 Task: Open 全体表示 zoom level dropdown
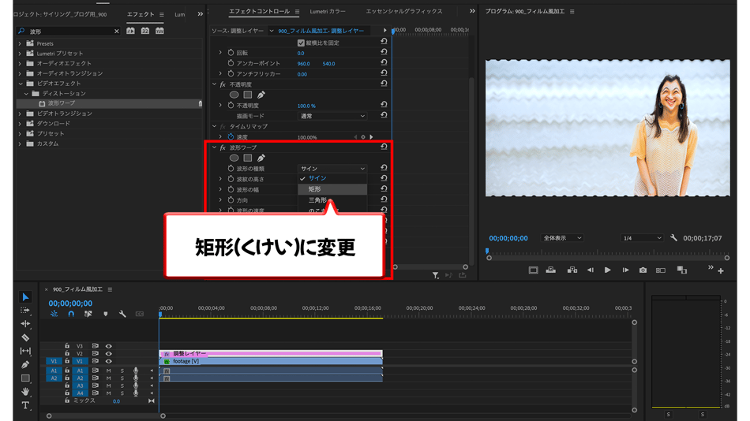pos(562,238)
